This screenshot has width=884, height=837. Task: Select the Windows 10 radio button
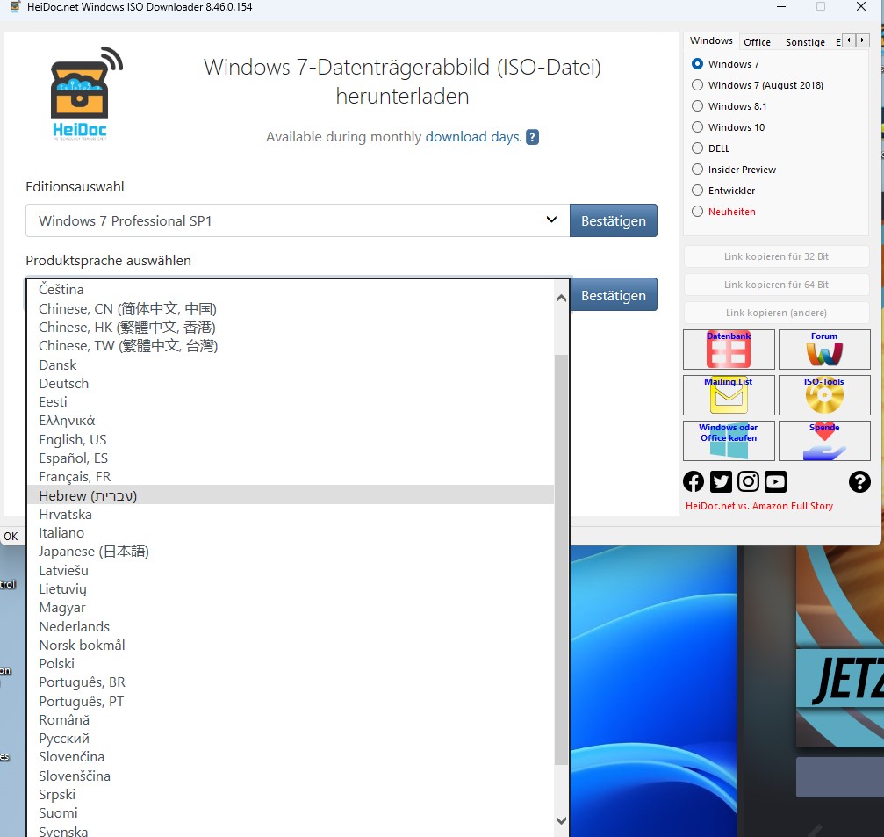tap(697, 126)
